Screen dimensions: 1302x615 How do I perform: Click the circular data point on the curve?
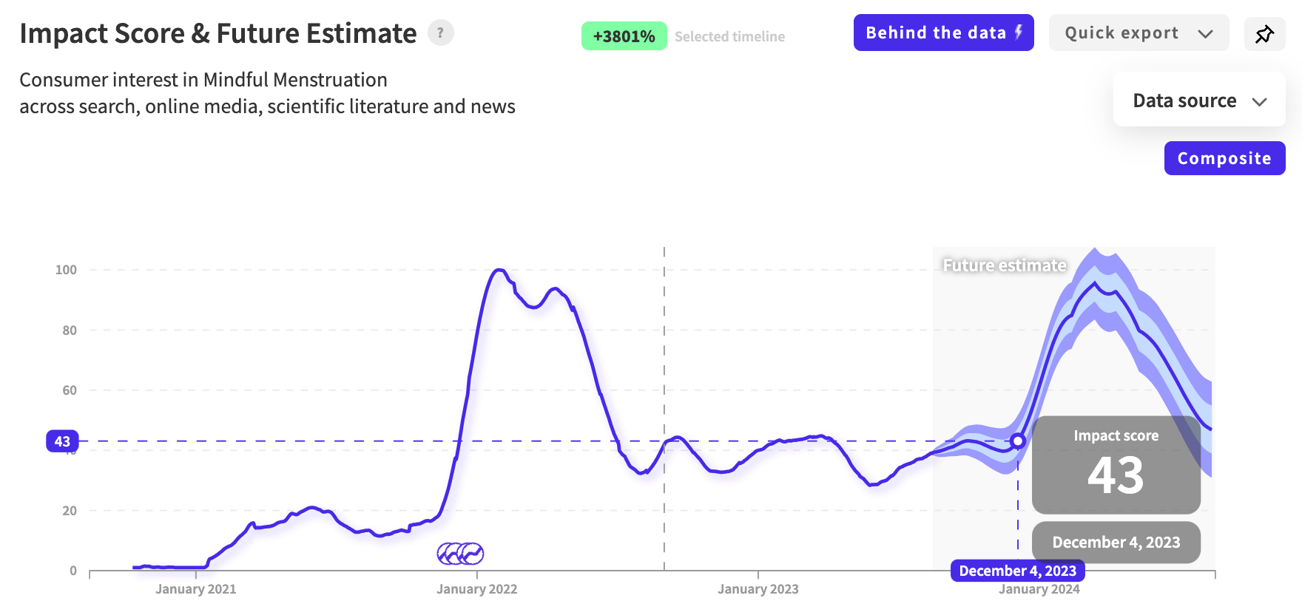1018,441
